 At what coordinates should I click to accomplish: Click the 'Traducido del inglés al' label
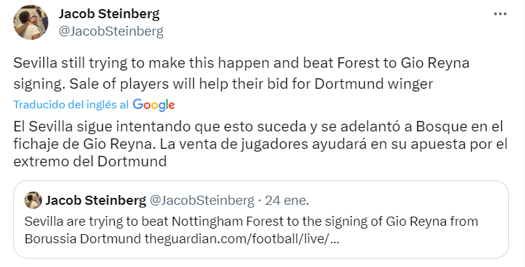(71, 105)
